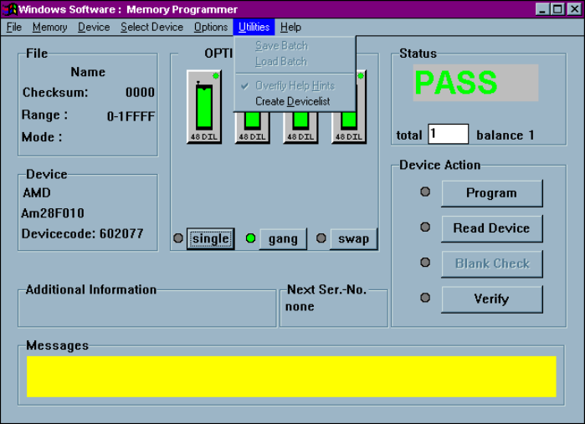Close the open Utilities menu
Screen dimensions: 585x424
(254, 28)
